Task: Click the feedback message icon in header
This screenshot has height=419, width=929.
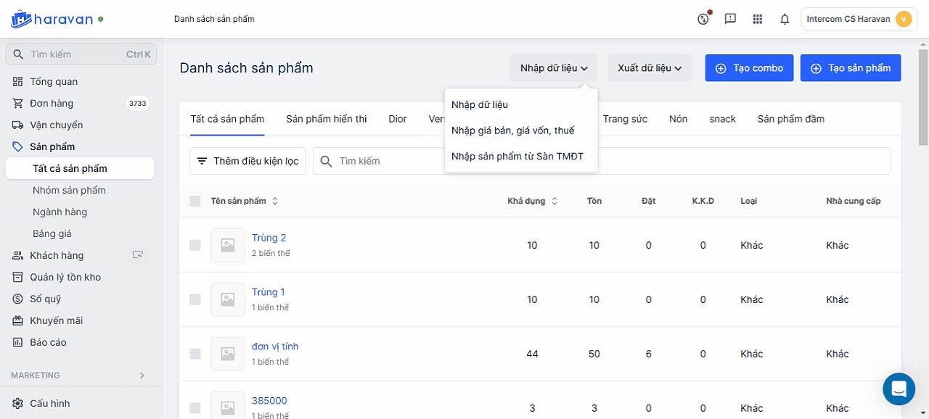Action: click(730, 20)
